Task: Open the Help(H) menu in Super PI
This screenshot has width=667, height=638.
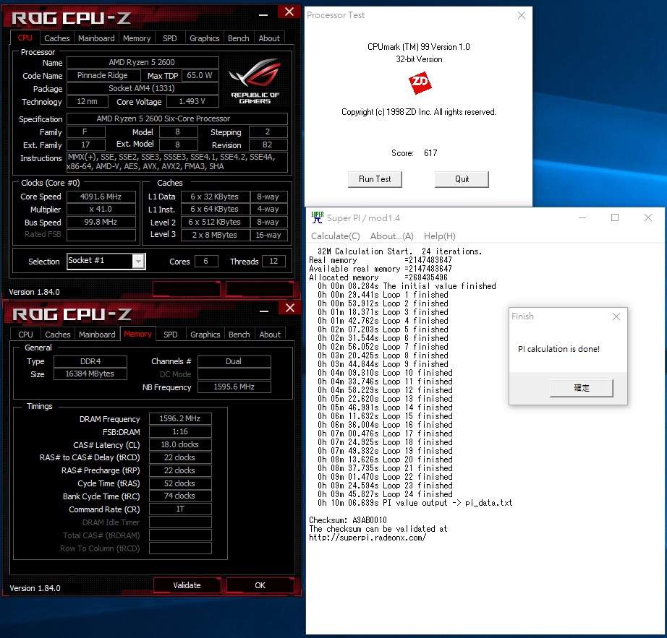Action: click(439, 236)
